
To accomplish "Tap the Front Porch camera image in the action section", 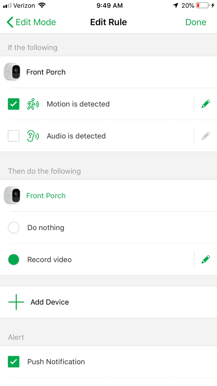I will (12, 195).
